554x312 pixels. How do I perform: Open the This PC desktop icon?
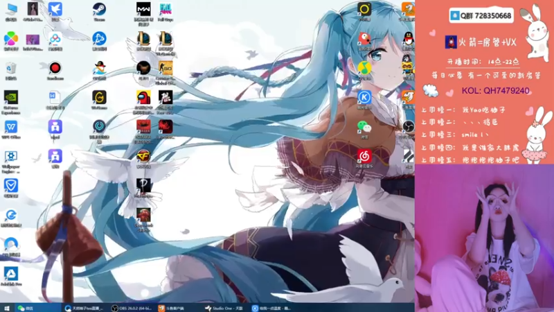click(11, 10)
